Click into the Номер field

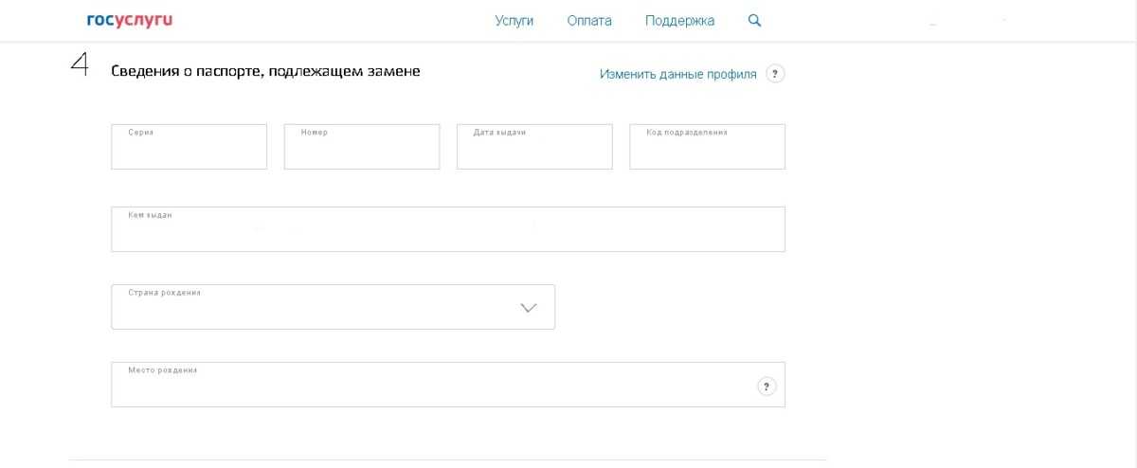pos(361,152)
